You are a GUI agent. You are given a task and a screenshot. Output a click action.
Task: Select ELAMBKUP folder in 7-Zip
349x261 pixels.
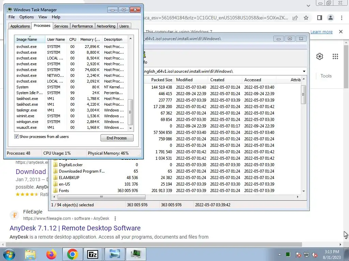click(x=69, y=177)
